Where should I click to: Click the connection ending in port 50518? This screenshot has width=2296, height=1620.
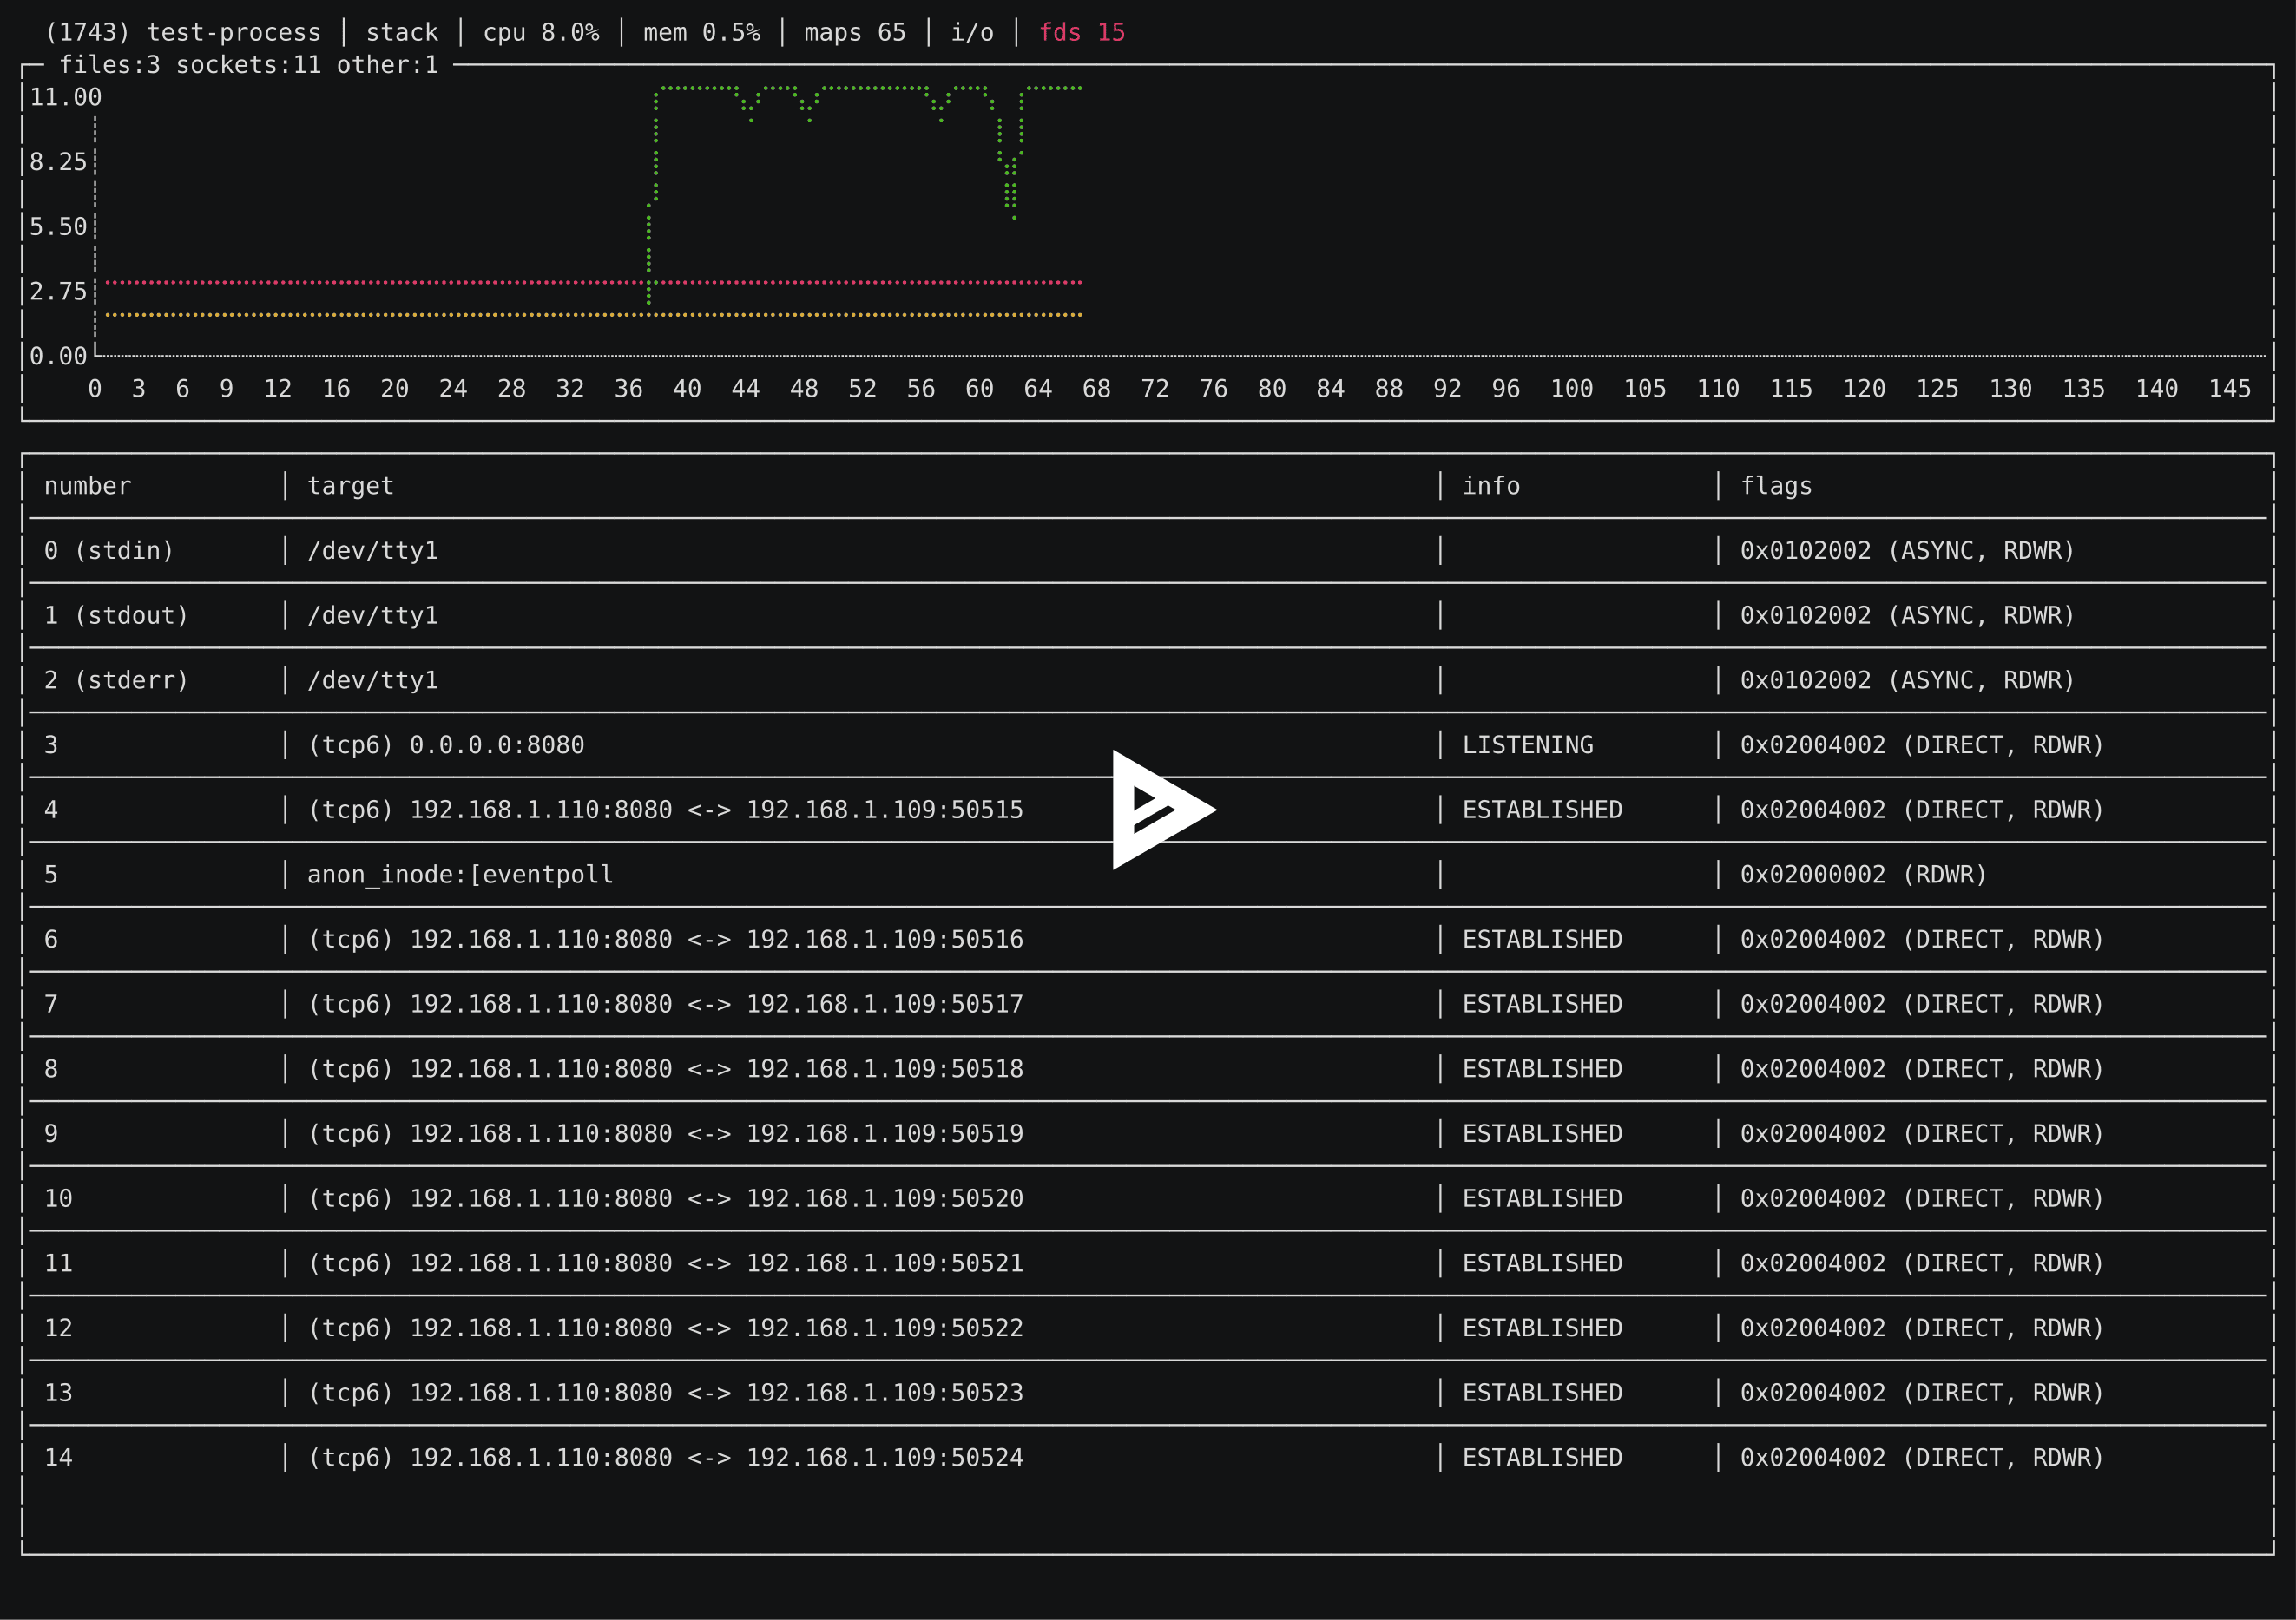pyautogui.click(x=666, y=1069)
